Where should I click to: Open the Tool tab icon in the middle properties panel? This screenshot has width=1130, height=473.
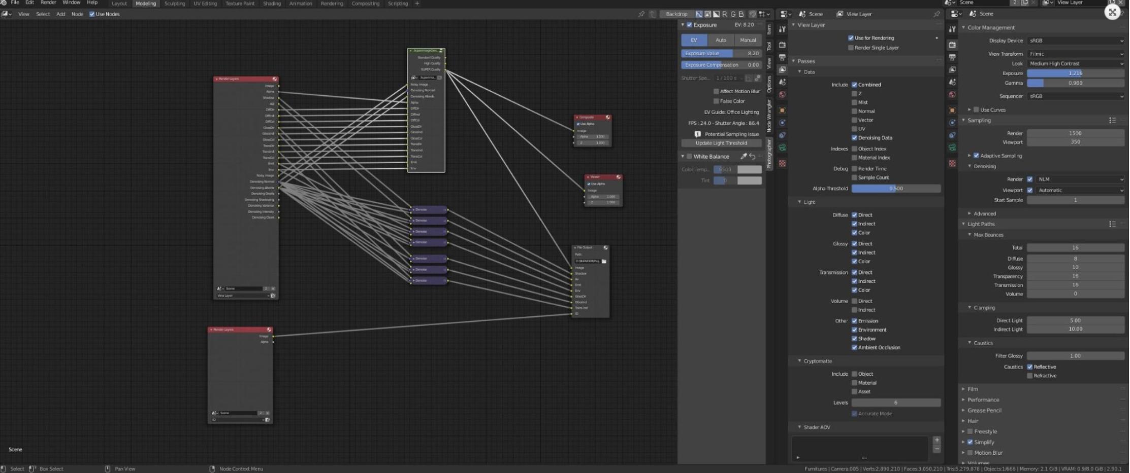click(x=783, y=30)
